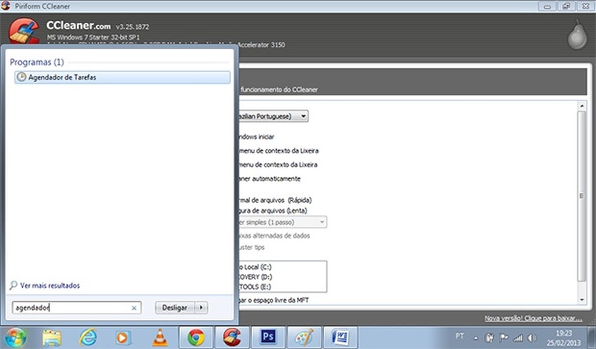Screen dimensions: 596x349
Task: Click the network signal icon in the tray
Action: [x=518, y=336]
